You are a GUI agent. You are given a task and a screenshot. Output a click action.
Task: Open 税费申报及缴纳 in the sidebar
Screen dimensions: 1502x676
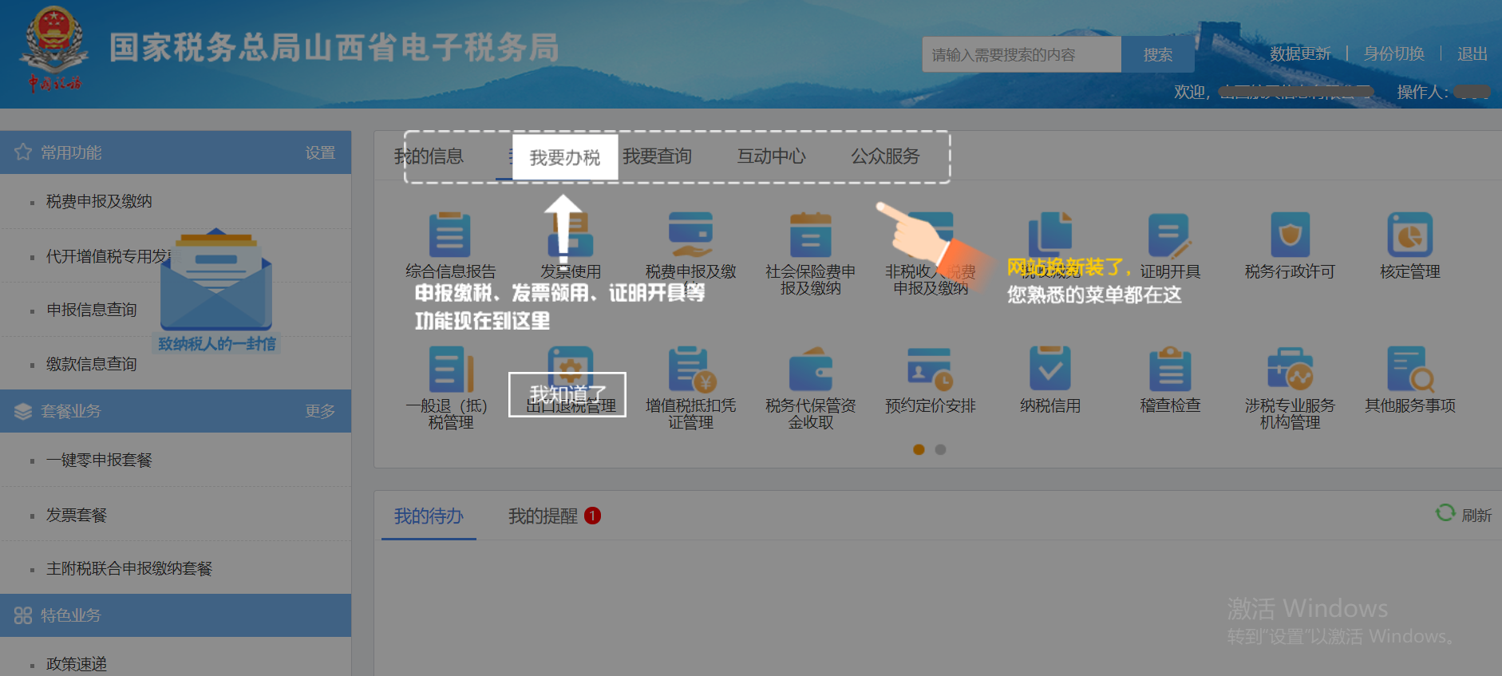[99, 201]
